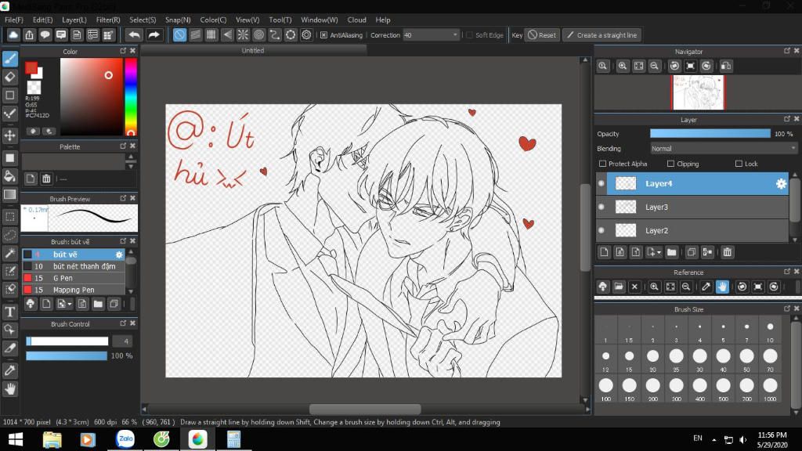Toggle AntiAliasing checkbox
The height and width of the screenshot is (451, 802).
click(x=323, y=34)
